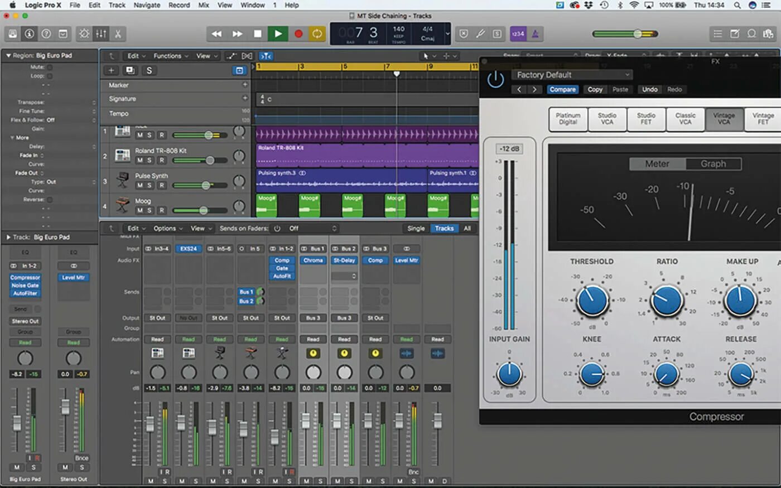Open the Spotlight search icon in the menu bar

(x=737, y=5)
